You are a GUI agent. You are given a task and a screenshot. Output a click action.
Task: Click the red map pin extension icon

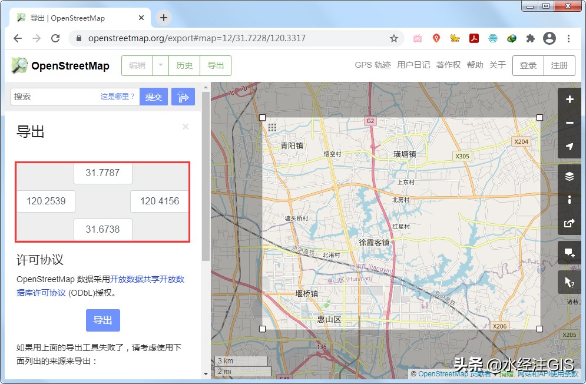tap(436, 38)
